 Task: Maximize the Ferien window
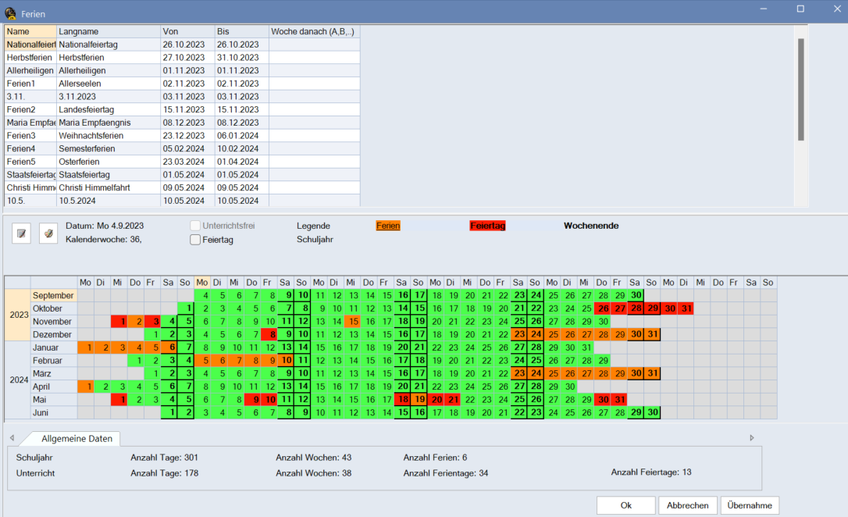800,9
